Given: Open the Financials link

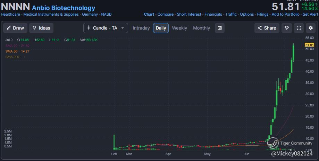Looking at the screenshot, I should coord(213,14).
